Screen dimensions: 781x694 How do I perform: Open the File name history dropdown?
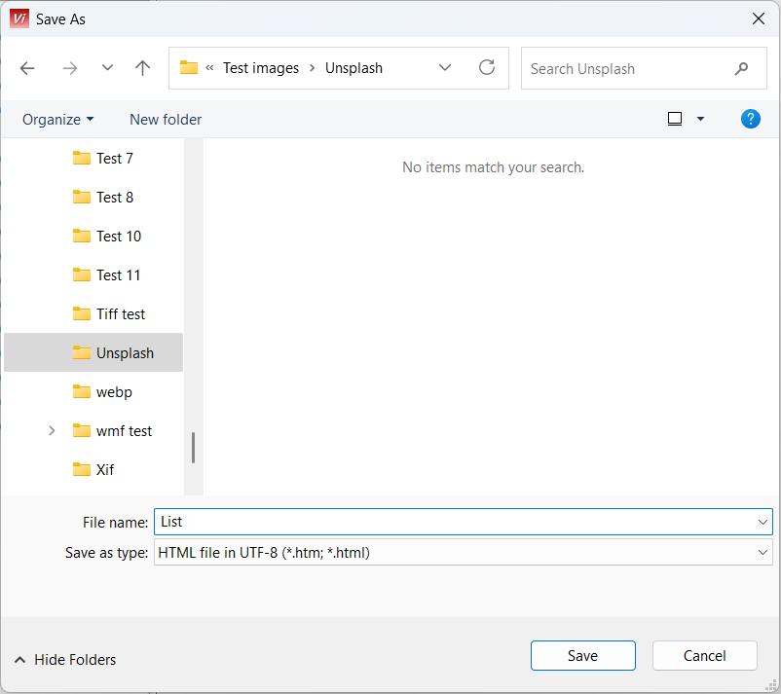tap(762, 522)
